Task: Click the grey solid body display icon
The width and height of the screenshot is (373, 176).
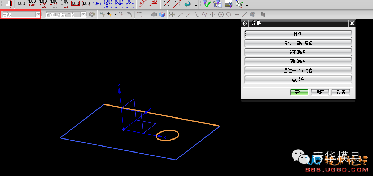Action: pyautogui.click(x=154, y=14)
